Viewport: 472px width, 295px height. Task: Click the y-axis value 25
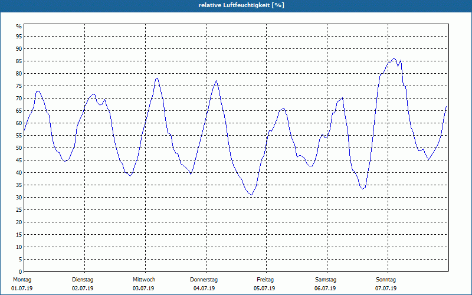[x=19, y=210]
